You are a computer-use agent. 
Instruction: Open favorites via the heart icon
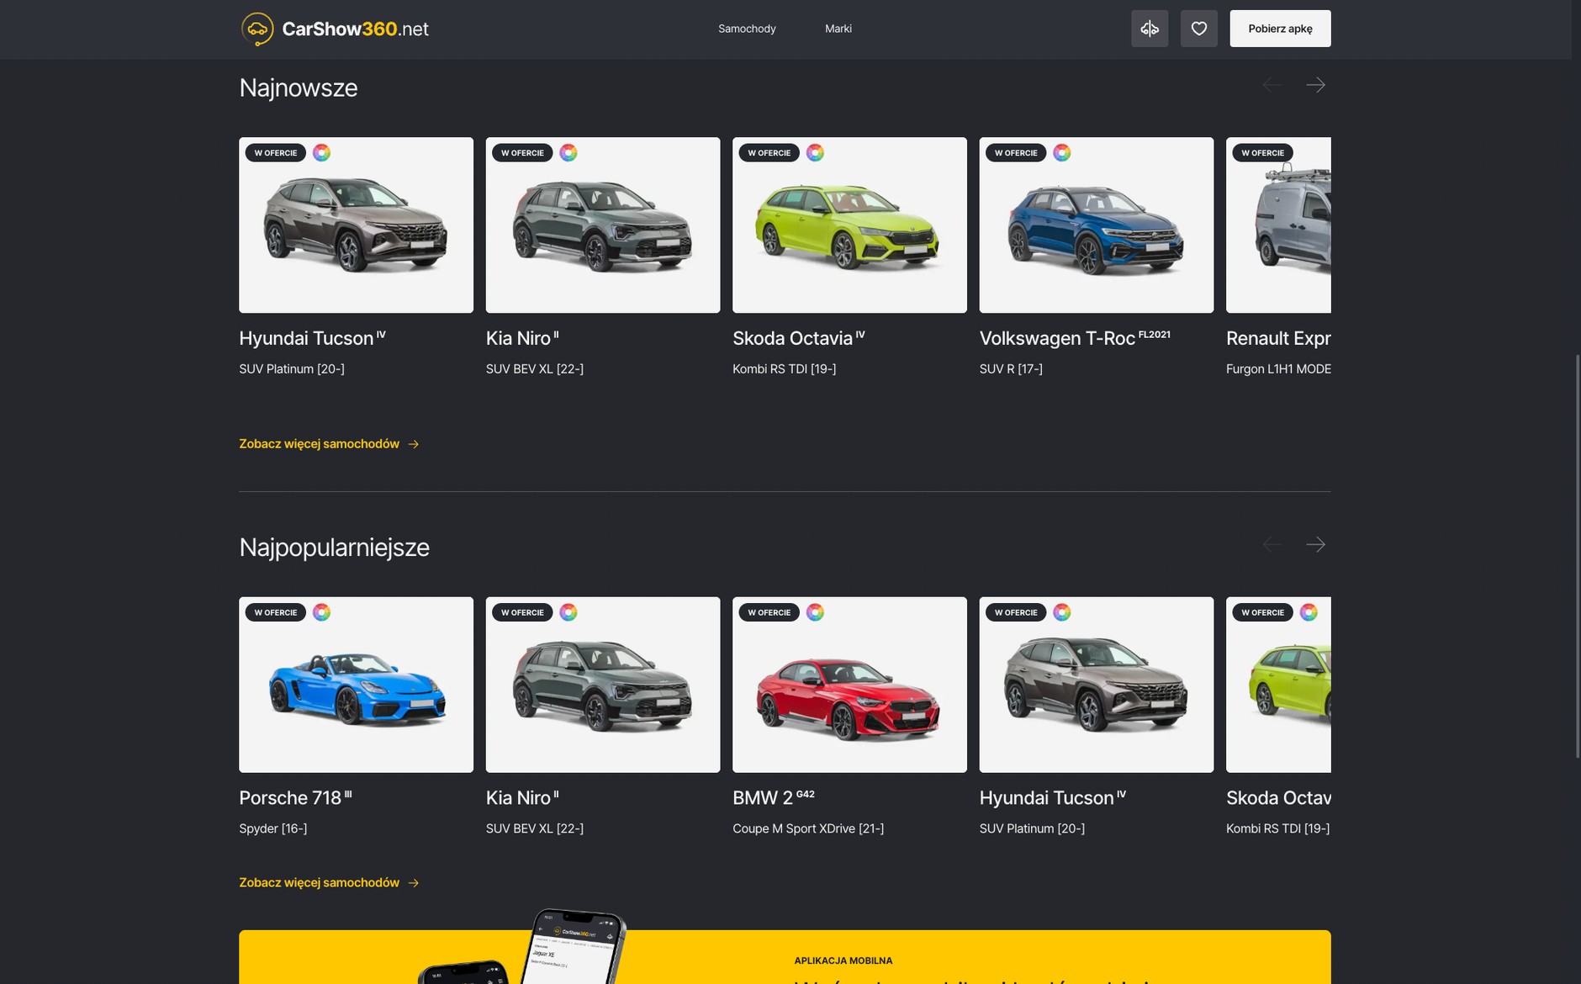(1198, 29)
